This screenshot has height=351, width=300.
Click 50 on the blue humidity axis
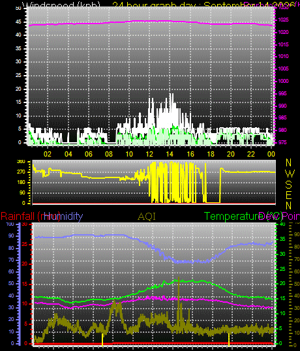click(11, 283)
